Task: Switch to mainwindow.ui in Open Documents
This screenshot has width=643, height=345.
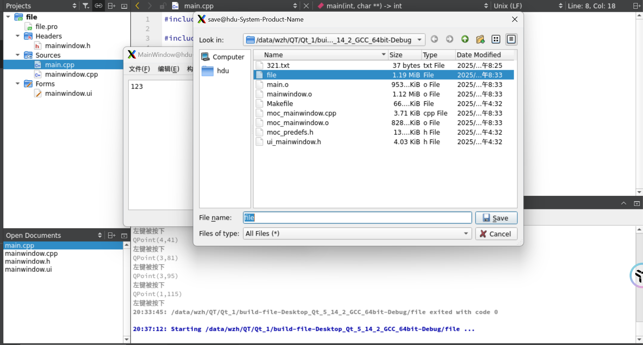Action: coord(28,269)
